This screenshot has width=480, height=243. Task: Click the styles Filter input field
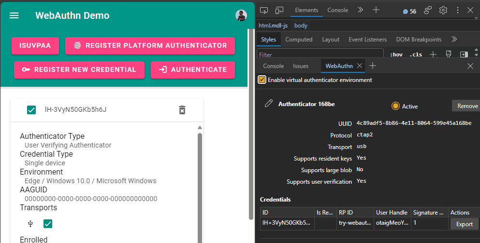320,54
